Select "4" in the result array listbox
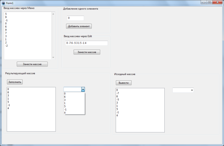This screenshot has height=146, width=224. point(31,108)
